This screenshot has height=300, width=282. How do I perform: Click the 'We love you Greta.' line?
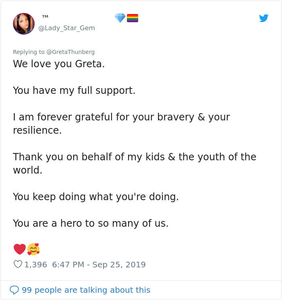click(59, 64)
